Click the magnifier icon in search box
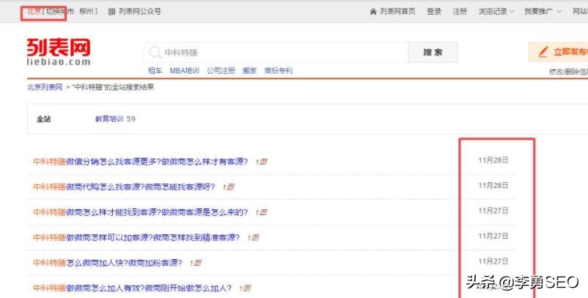This screenshot has width=588, height=298. [x=155, y=52]
